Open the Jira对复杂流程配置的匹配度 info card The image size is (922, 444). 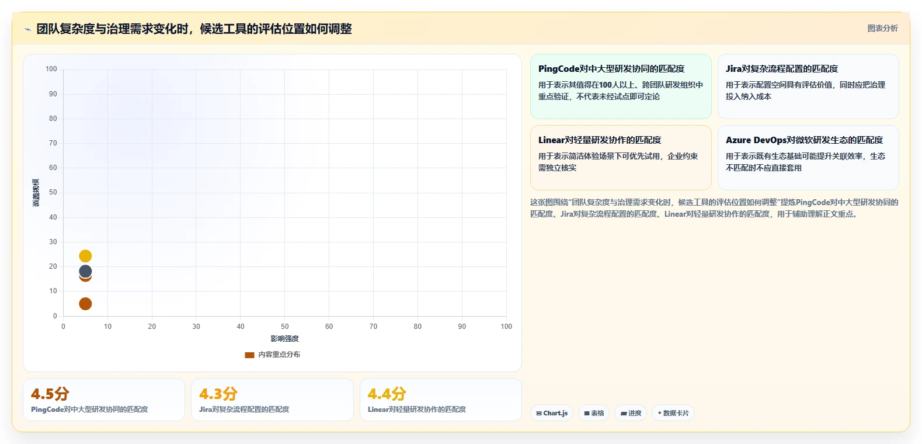(808, 86)
